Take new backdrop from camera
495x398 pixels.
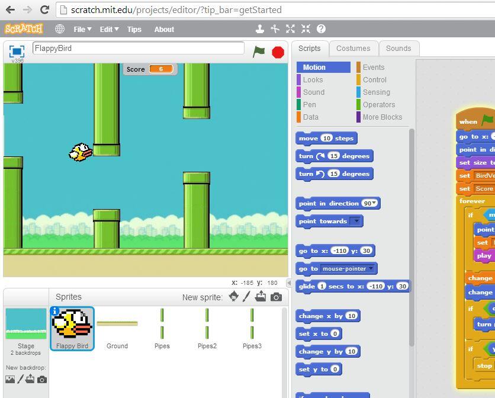tap(42, 380)
